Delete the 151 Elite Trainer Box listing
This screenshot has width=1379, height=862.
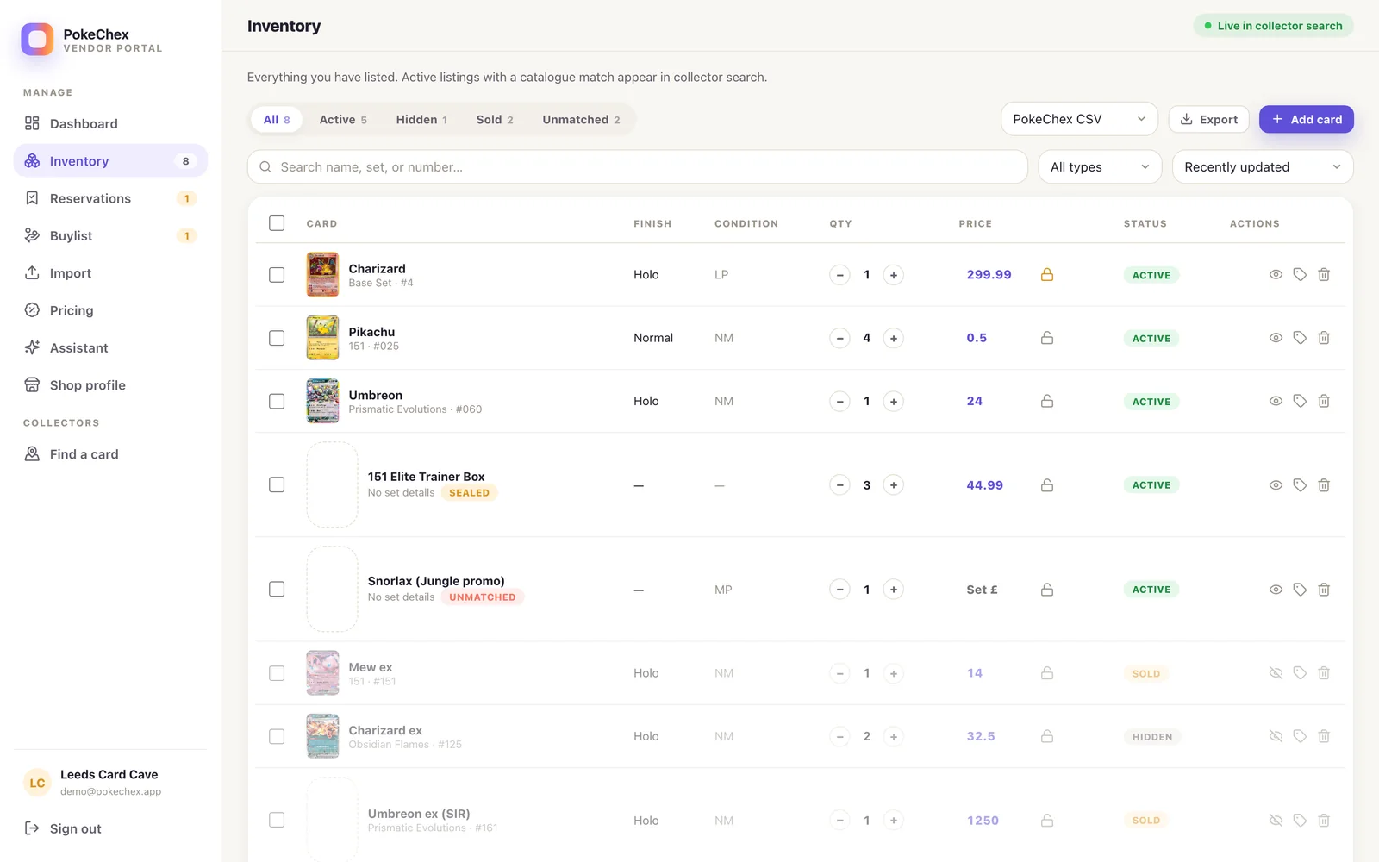click(x=1324, y=485)
